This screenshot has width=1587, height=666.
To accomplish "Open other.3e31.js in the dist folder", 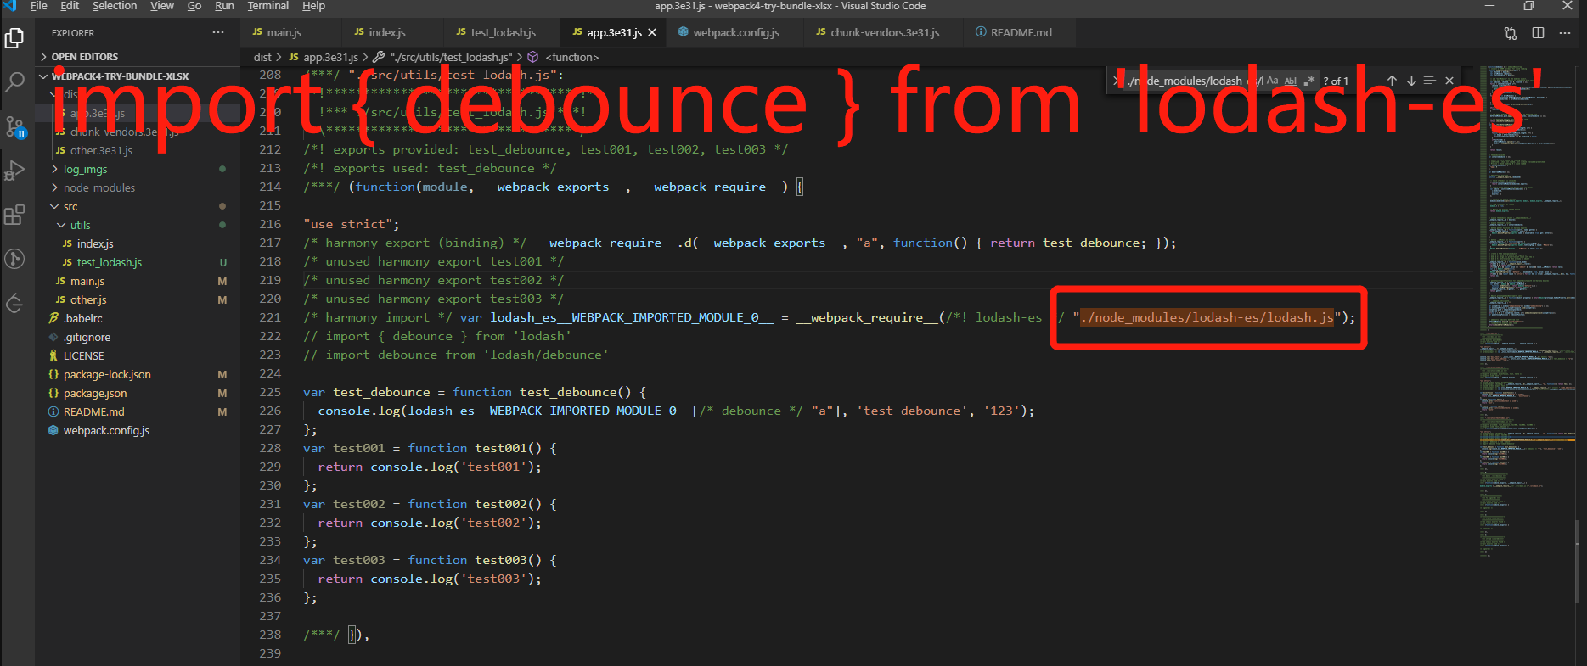I will click(x=137, y=150).
